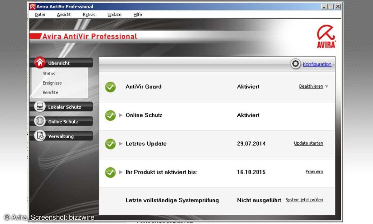Click the Konfiguration gear icon
Viewport: 373px width, 224px height.
[296, 64]
